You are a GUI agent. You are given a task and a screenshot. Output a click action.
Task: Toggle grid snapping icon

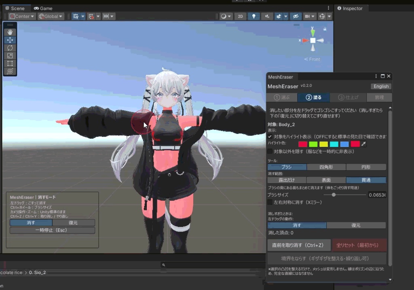[x=91, y=16]
